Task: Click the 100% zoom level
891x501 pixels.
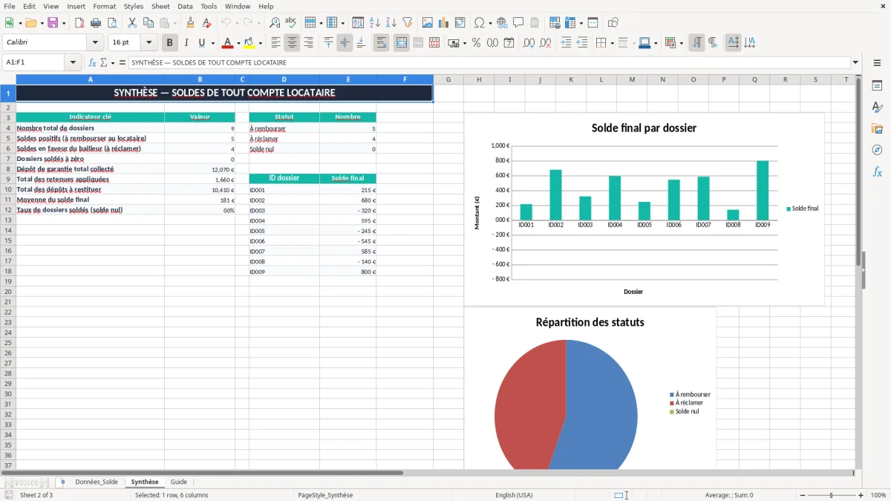Action: point(878,495)
